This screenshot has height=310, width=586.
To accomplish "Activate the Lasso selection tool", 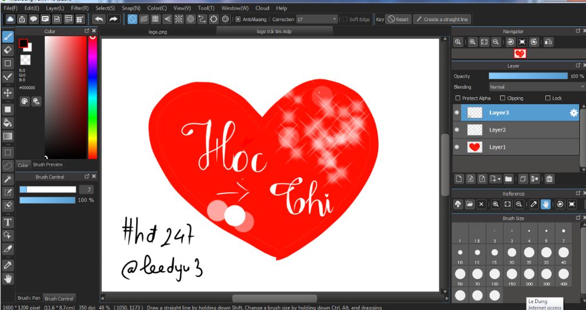I will (x=7, y=166).
